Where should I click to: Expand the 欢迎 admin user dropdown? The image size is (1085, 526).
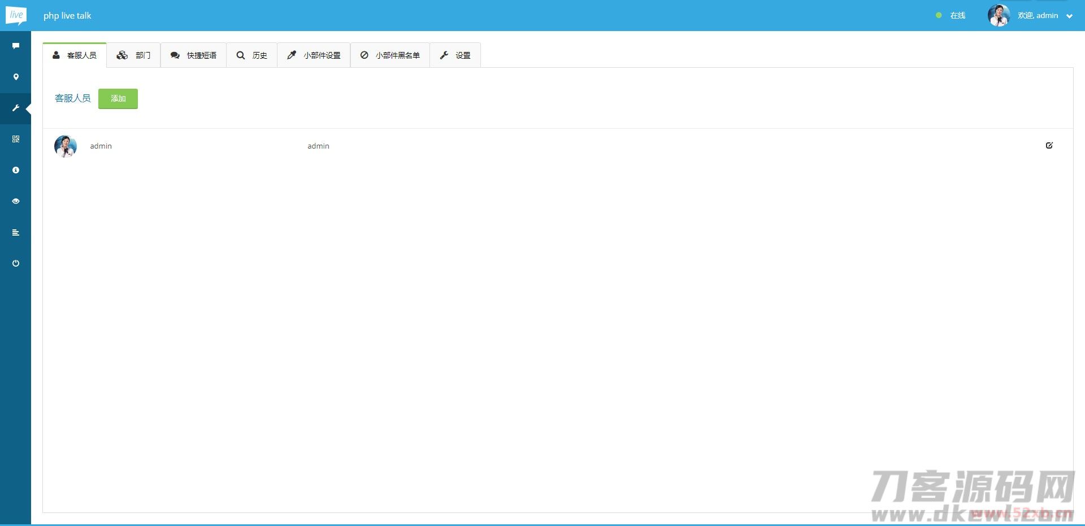(1044, 16)
